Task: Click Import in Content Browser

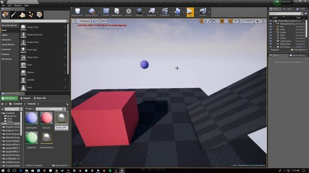Action: pos(25,98)
